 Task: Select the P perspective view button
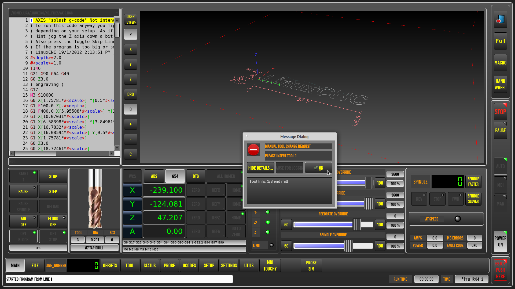pos(131,35)
